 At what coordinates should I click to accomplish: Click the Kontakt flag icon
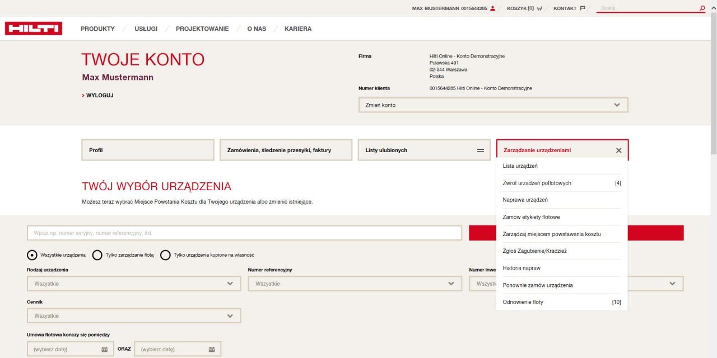click(583, 8)
